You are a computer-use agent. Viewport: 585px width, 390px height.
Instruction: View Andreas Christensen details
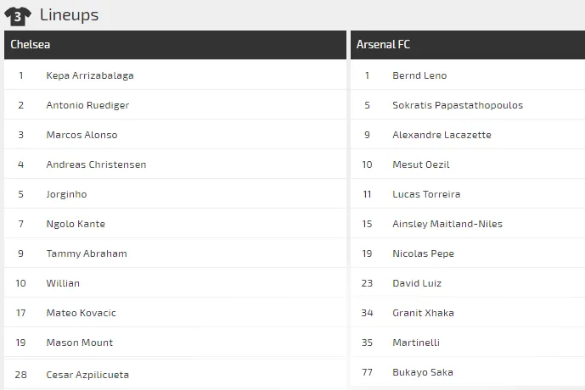[x=96, y=164]
